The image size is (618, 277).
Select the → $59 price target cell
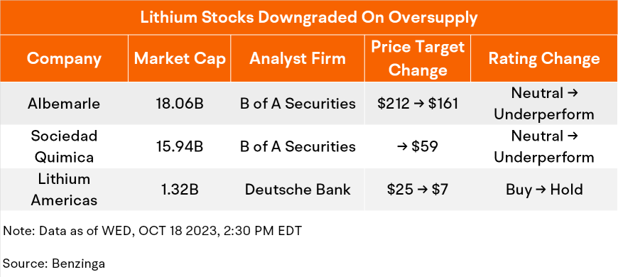pyautogui.click(x=418, y=146)
